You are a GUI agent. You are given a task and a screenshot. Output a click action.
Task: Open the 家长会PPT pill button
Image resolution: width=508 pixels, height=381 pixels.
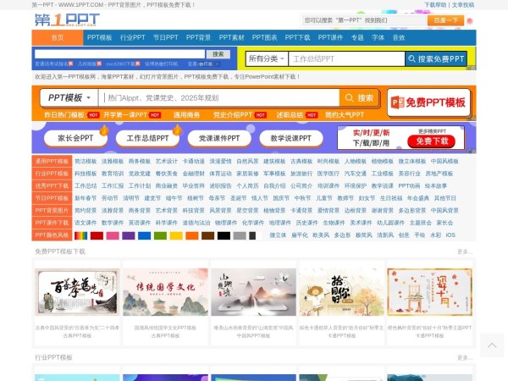coord(75,137)
